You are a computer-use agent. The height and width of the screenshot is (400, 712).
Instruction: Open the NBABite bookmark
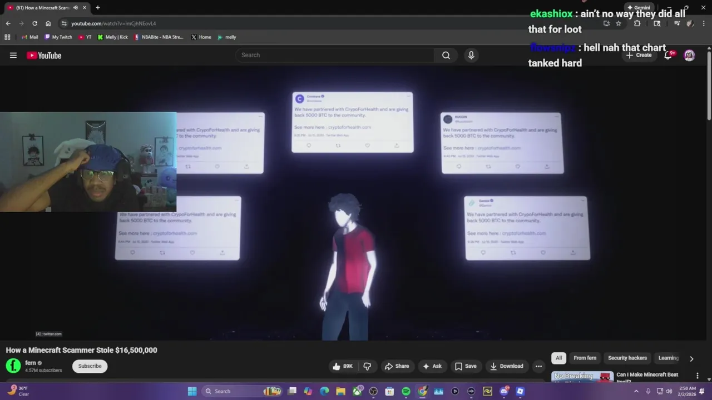tap(159, 37)
